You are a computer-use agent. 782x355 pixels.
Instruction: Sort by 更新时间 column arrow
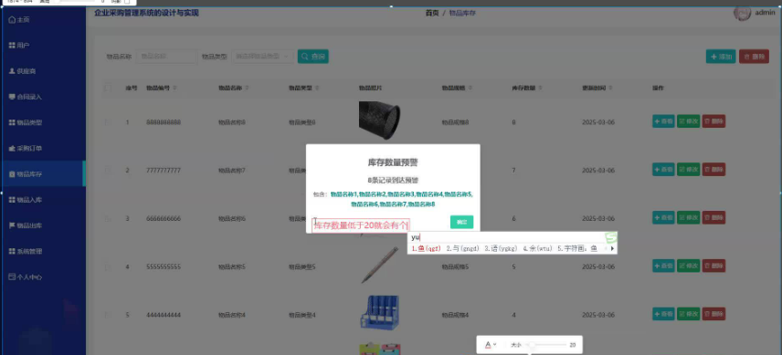tap(611, 89)
